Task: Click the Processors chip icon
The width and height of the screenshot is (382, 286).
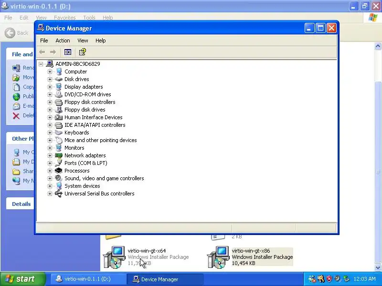Action: (59, 171)
